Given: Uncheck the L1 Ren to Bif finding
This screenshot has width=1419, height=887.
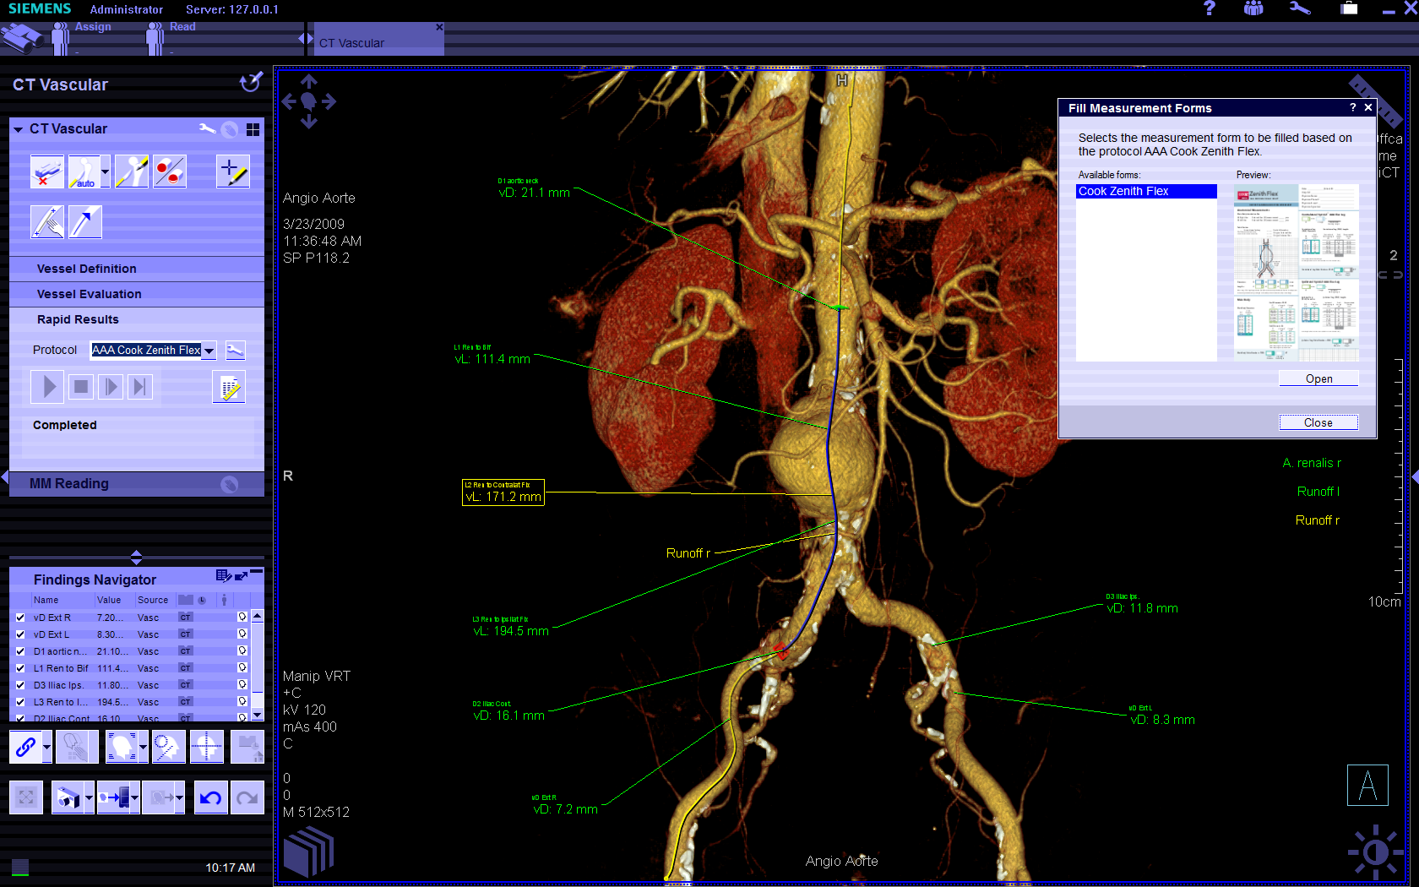Looking at the screenshot, I should click(20, 668).
